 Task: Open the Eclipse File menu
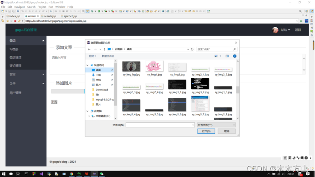click(x=3, y=7)
